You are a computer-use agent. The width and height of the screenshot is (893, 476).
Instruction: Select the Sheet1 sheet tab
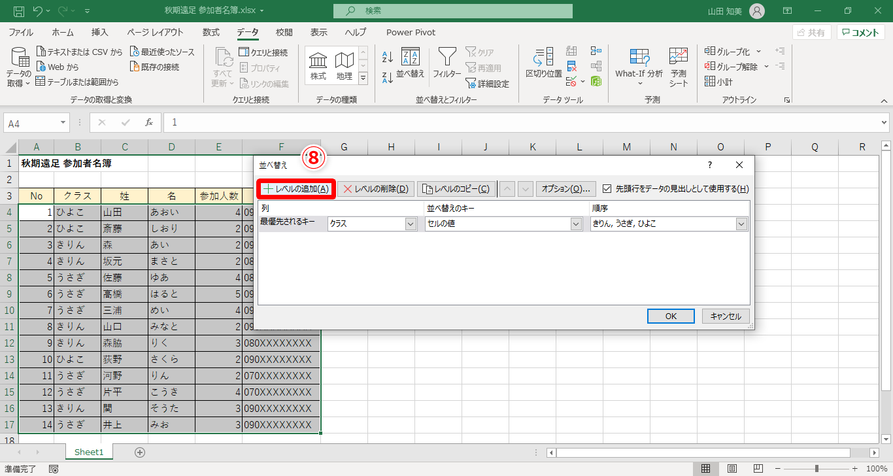click(89, 452)
